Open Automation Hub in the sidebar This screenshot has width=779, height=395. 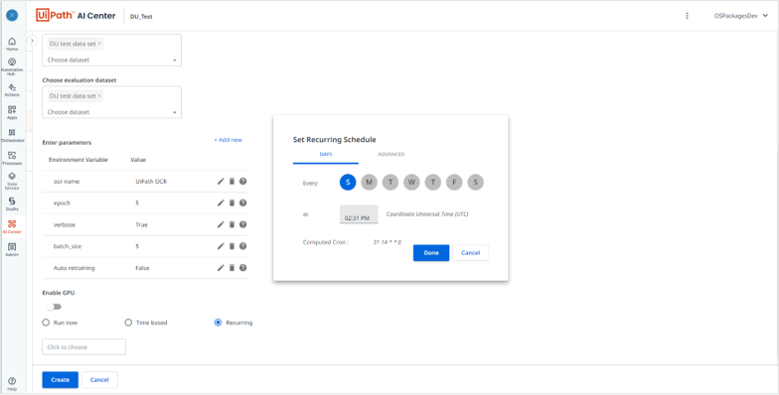pyautogui.click(x=12, y=66)
